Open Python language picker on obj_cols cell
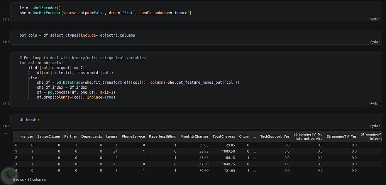This screenshot has width=386, height=185. [375, 42]
